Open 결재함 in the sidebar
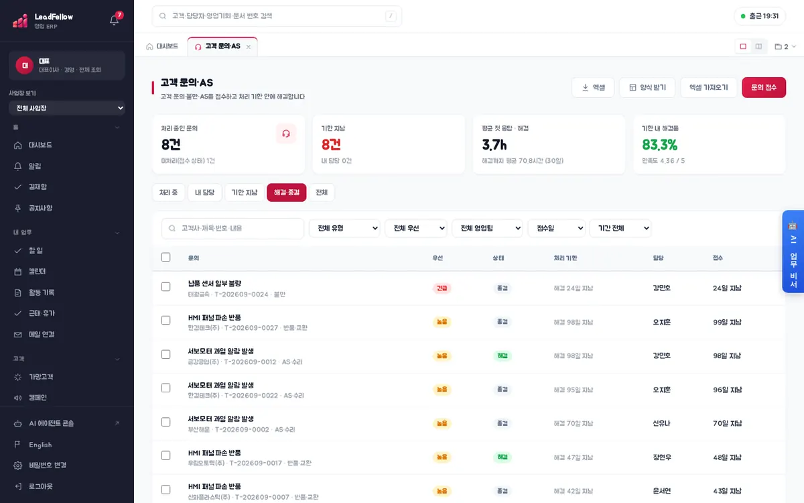 [x=67, y=186]
